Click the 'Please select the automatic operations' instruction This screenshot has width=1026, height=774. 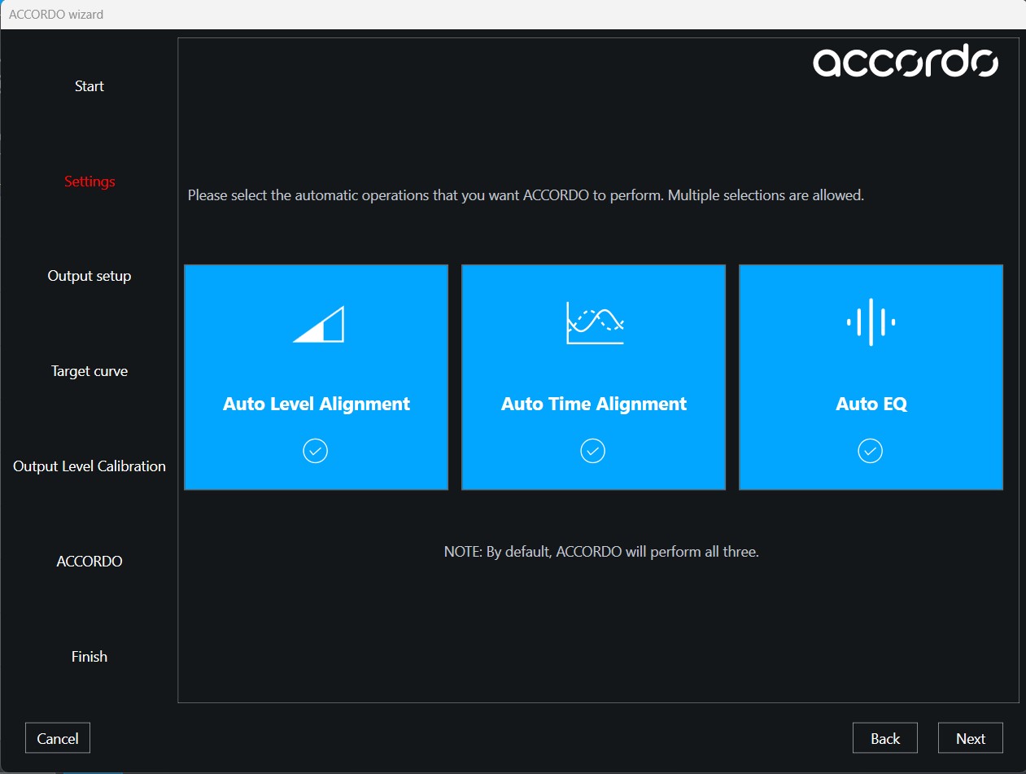click(x=526, y=195)
